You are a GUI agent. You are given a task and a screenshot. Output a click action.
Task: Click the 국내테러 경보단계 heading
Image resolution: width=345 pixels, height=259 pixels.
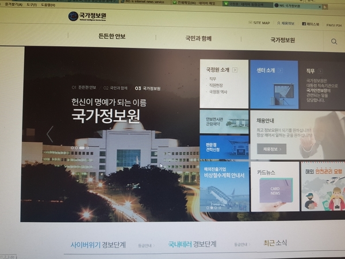point(192,244)
